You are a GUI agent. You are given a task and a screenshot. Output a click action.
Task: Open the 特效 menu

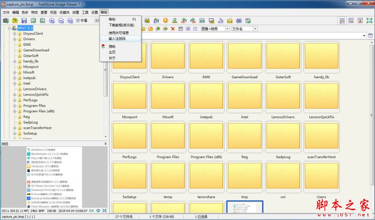coord(34,12)
